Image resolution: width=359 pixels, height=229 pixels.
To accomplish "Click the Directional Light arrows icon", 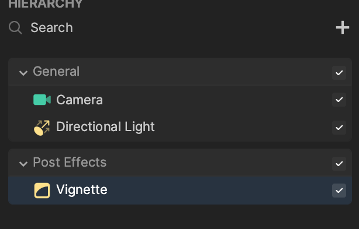I will pos(42,128).
